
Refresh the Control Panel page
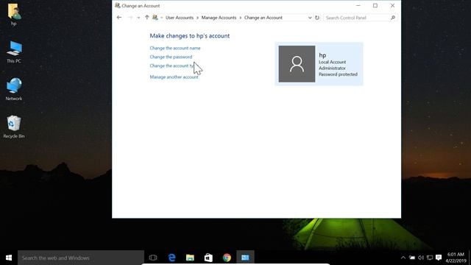[x=317, y=18]
